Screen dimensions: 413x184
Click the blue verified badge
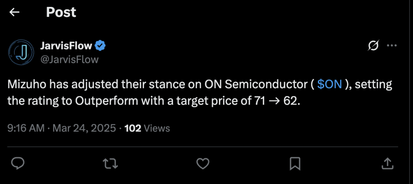click(x=100, y=46)
